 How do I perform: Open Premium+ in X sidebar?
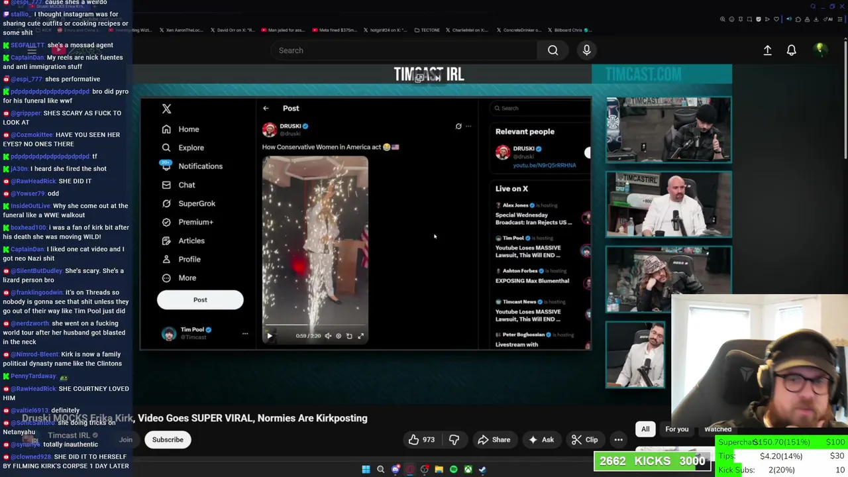[187, 222]
